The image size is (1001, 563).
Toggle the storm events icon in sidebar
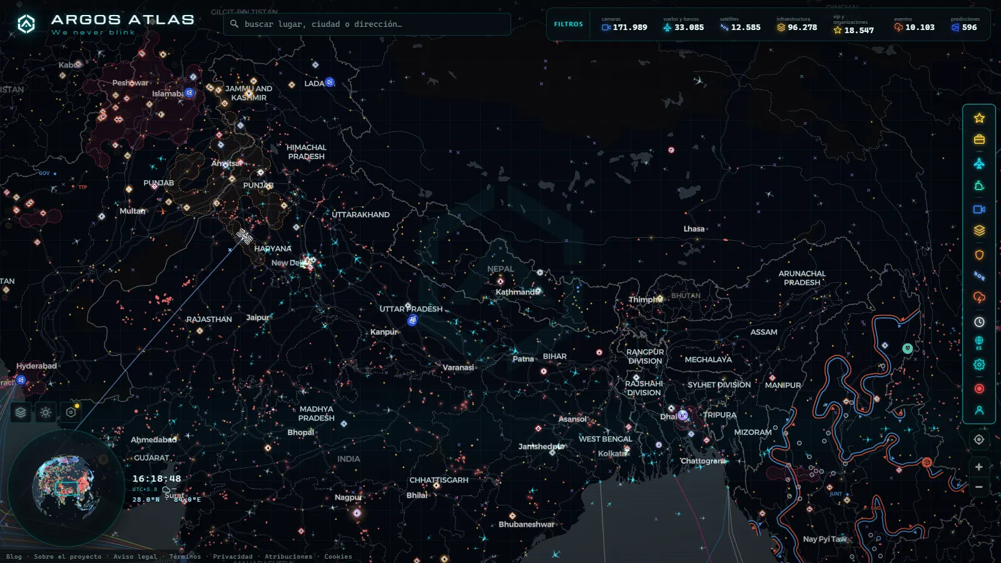979,297
